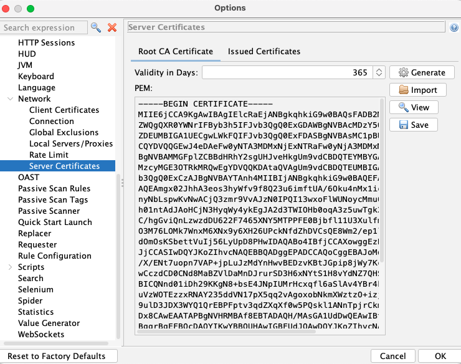Open help via blue question icon
461x364 pixels.
coord(454,27)
